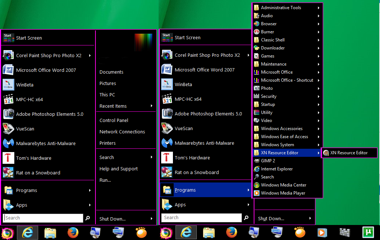The height and width of the screenshot is (240, 380).
Task: Expand Shut Down options arrow in left Start menu
Action: 152,219
